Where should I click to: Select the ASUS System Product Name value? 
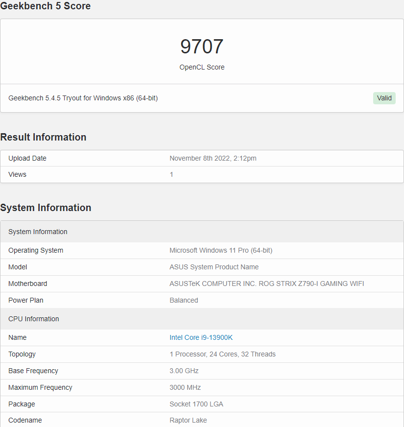[214, 267]
